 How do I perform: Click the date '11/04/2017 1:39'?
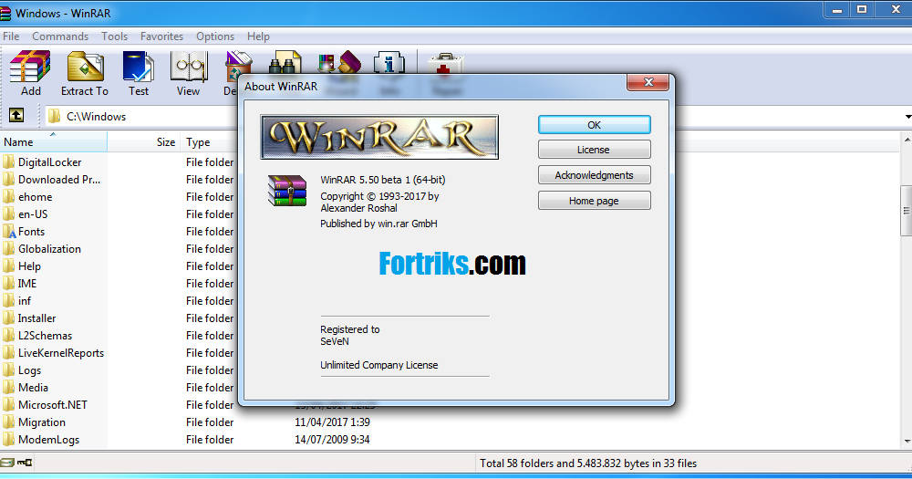pos(332,422)
